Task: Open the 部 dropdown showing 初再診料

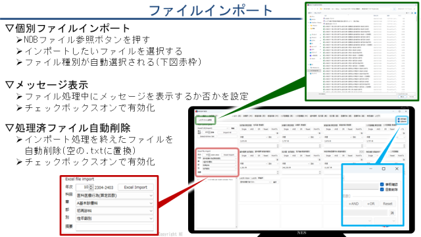Action: 114,211
